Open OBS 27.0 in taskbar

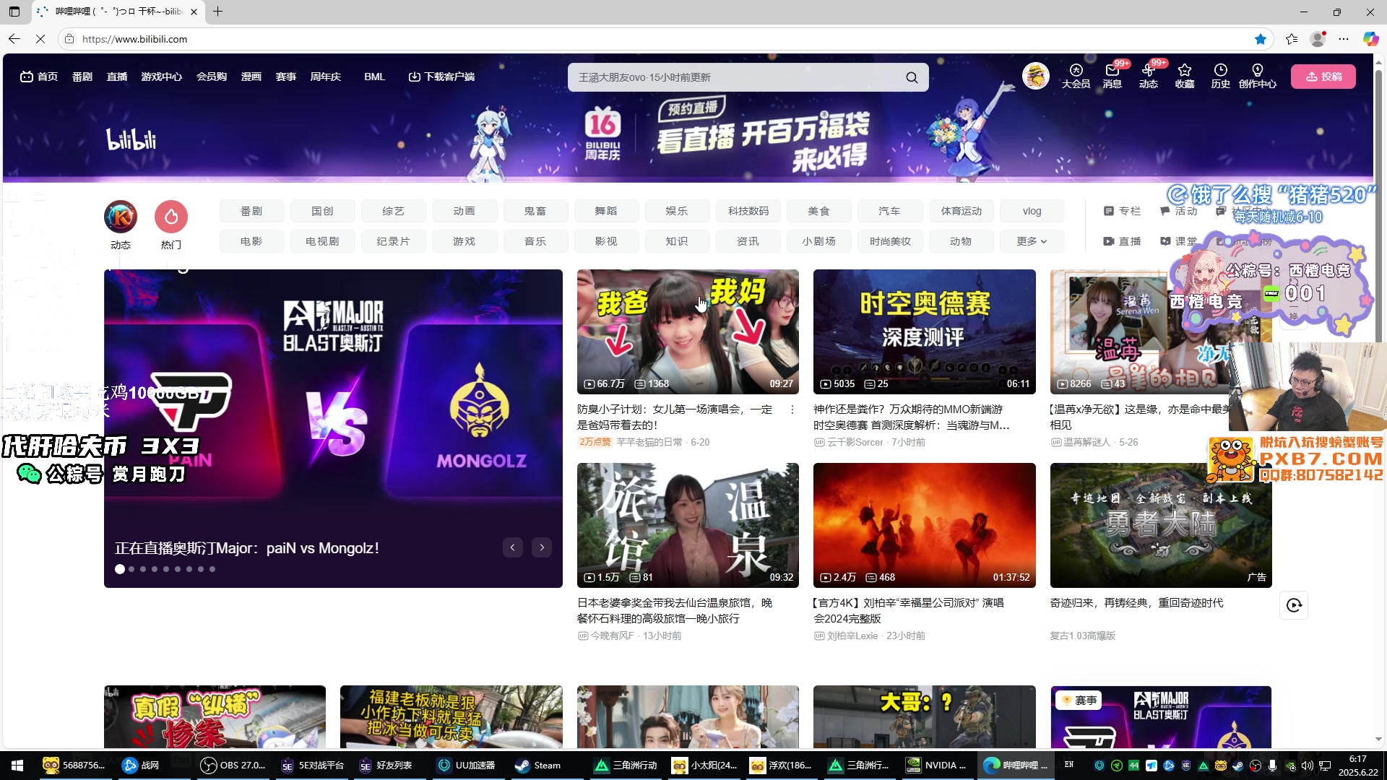(x=233, y=766)
